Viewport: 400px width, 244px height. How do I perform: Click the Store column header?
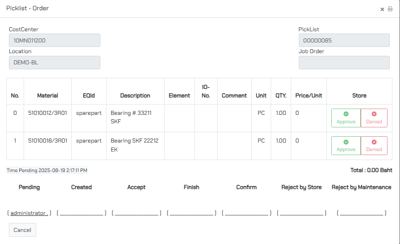coord(359,96)
